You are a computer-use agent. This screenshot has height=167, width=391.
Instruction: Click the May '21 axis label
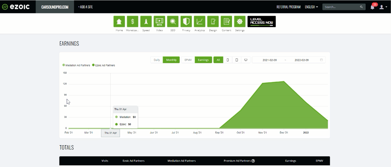pyautogui.click(x=132, y=133)
